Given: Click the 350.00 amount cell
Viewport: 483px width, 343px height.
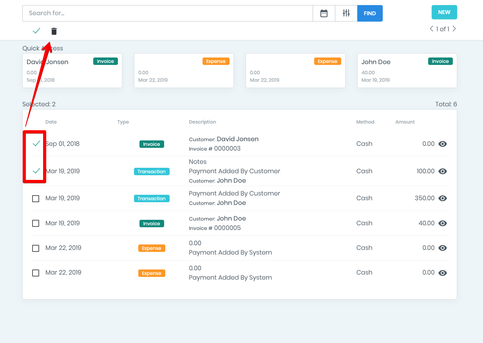Looking at the screenshot, I should (425, 198).
